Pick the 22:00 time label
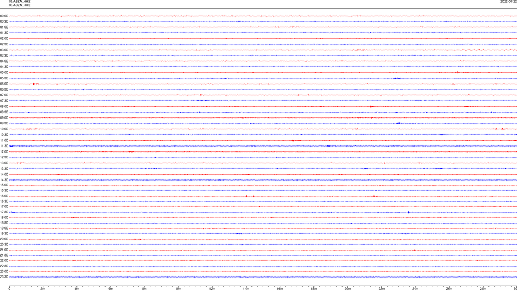Screen dimensions: 517x291 (4, 261)
